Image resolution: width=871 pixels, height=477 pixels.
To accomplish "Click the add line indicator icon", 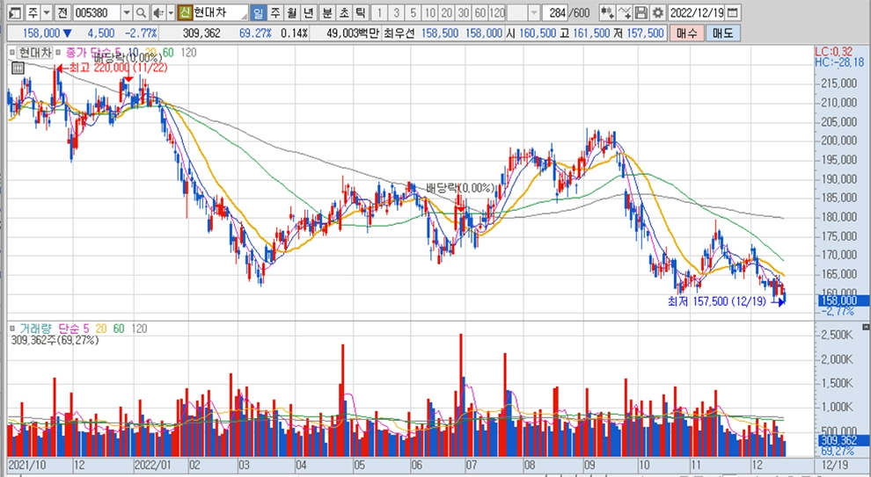I will [x=625, y=13].
